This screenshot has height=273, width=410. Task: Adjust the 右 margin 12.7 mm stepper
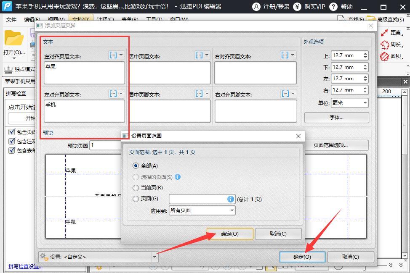tap(365, 90)
